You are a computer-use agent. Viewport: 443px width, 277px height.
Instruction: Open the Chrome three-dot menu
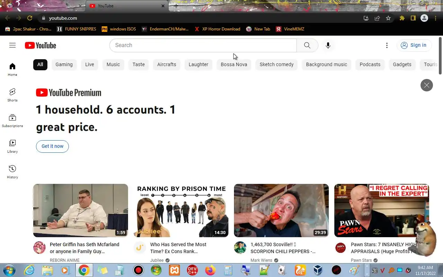(435, 18)
